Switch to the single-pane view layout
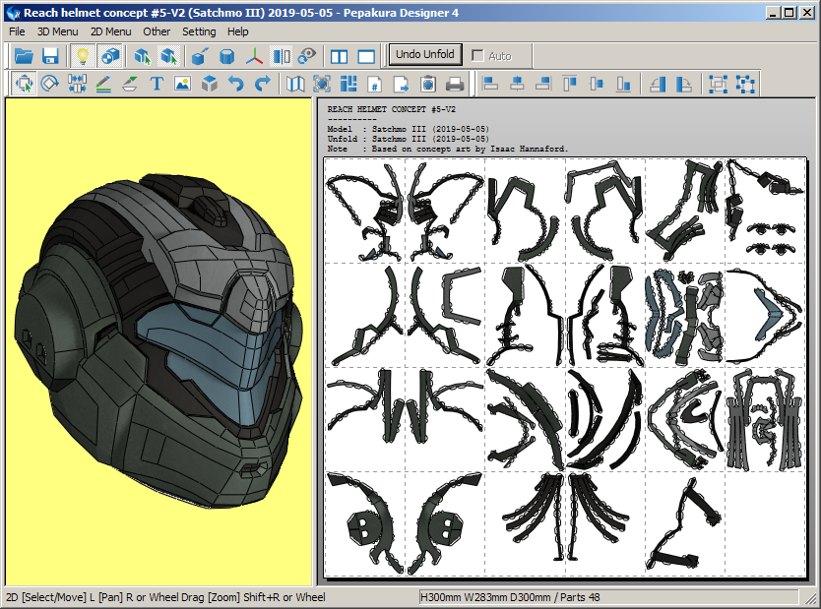 tap(366, 56)
